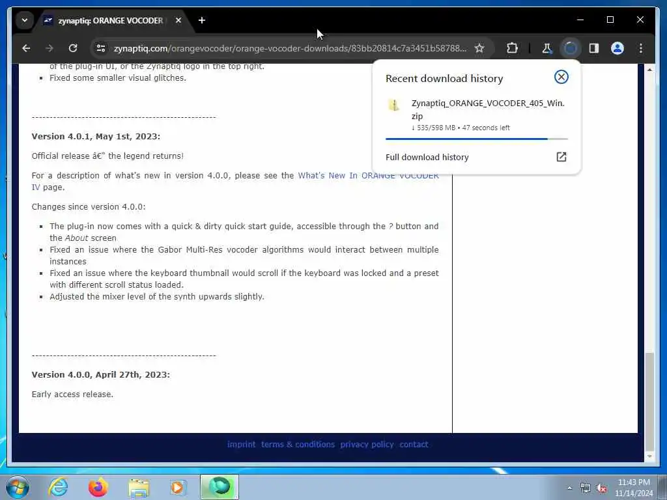Click the network tray icon
667x500 pixels.
click(x=586, y=488)
